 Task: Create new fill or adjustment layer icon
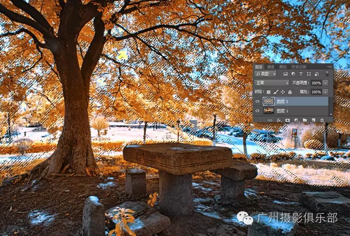[296, 120]
